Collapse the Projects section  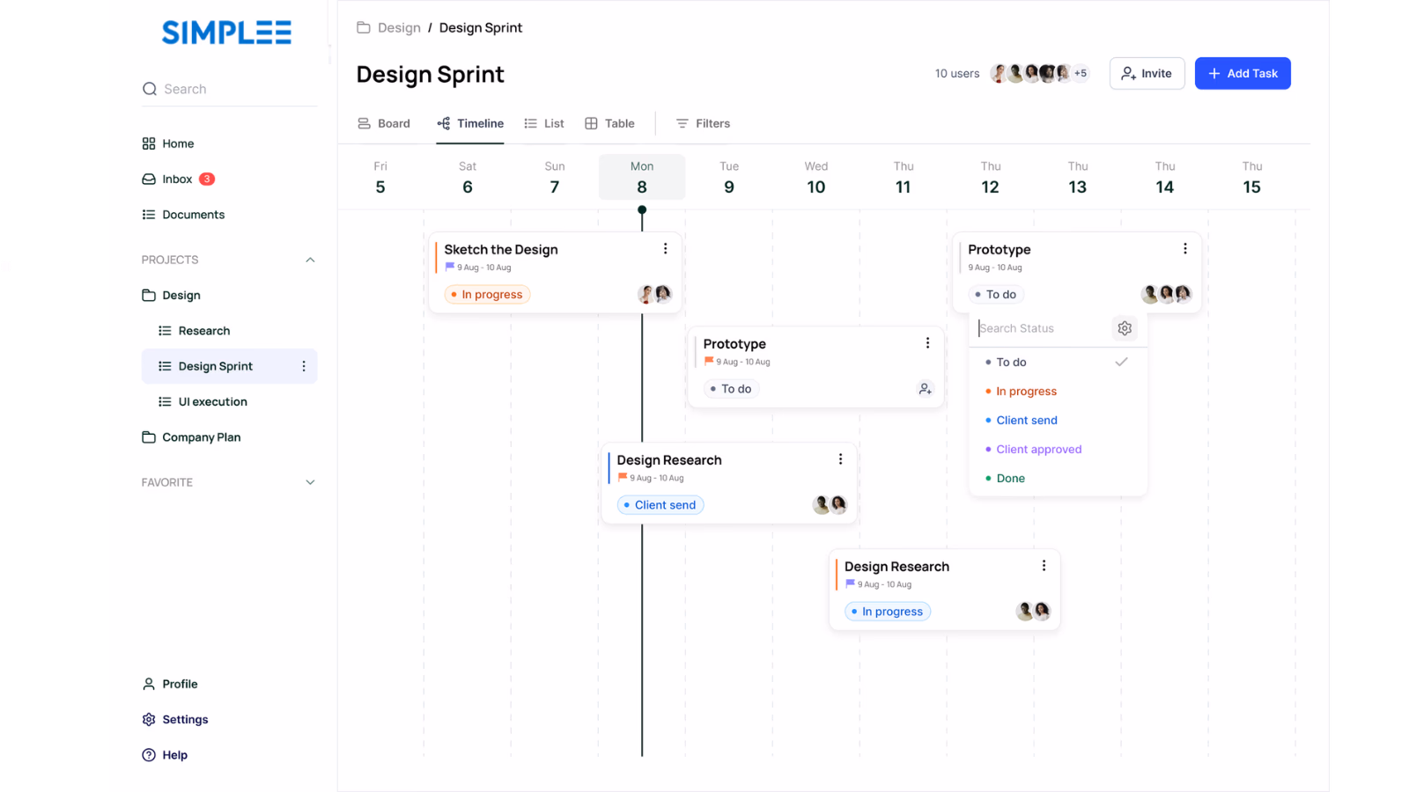310,260
